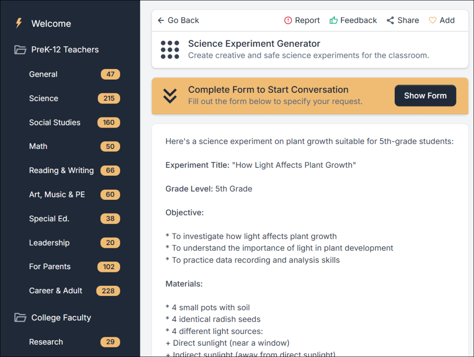
Task: Click the Share network icon
Action: coord(391,20)
